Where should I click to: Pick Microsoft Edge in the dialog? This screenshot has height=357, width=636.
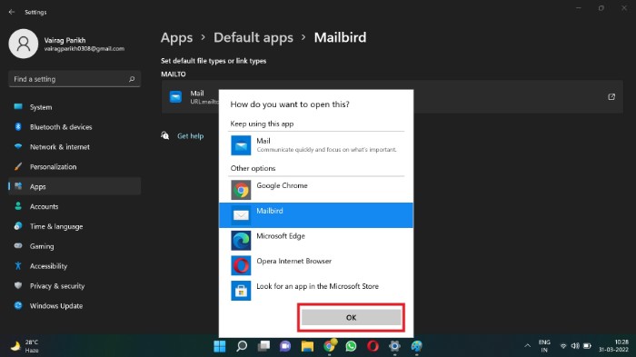(x=316, y=240)
